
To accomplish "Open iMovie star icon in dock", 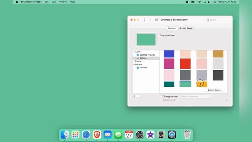I will coord(150,135).
